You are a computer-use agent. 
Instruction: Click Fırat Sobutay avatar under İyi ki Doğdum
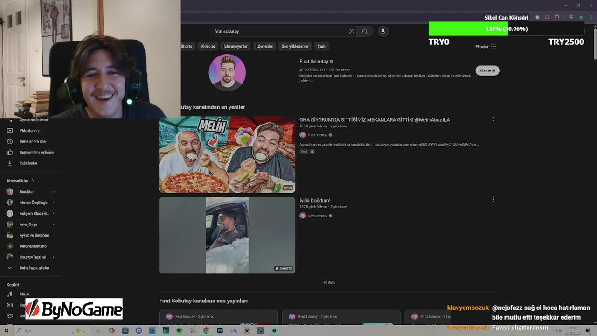[303, 216]
